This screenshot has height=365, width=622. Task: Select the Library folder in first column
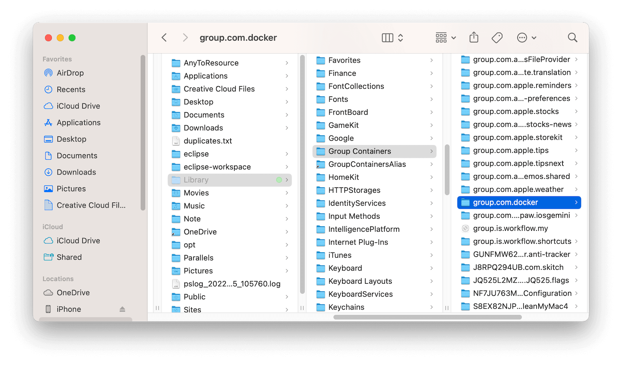196,180
